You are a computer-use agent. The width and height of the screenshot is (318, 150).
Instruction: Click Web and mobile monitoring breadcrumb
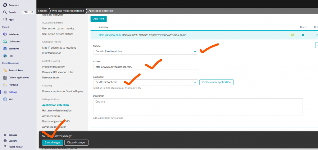(x=68, y=11)
